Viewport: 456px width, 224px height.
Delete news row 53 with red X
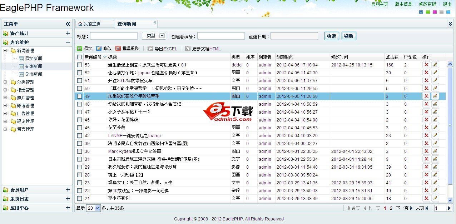pyautogui.click(x=426, y=65)
